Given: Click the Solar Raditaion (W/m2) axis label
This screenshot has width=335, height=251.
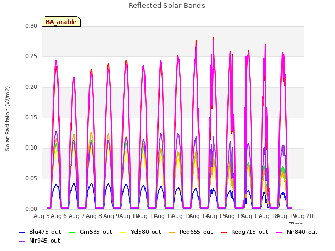Looking at the screenshot, I should [7, 119].
